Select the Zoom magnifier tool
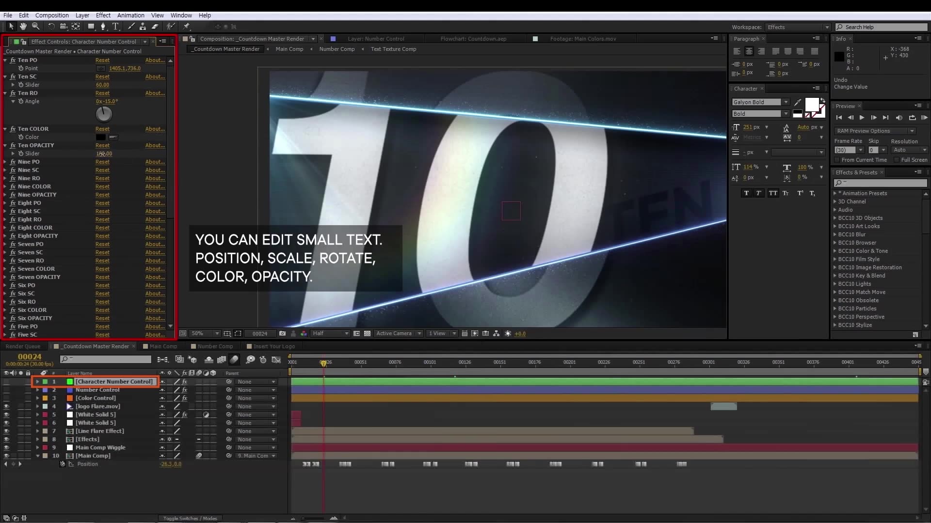 [35, 26]
